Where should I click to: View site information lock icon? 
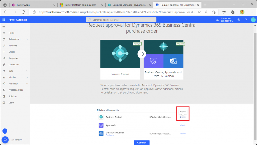(34, 12)
